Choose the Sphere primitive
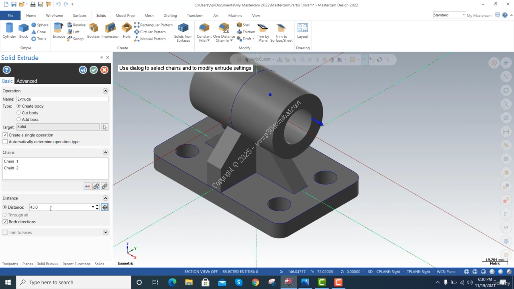 pyautogui.click(x=40, y=25)
